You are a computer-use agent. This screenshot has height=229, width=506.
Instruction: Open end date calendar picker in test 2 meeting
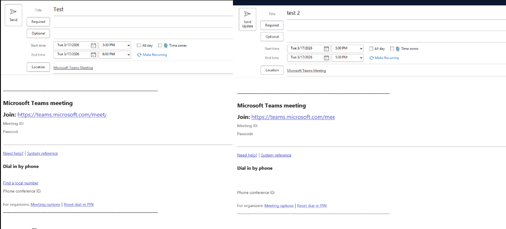(x=326, y=57)
